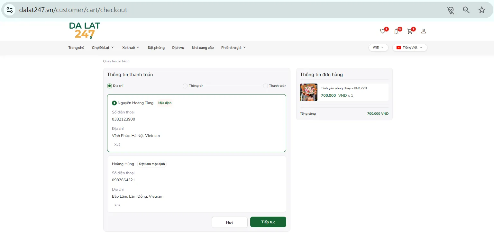Open the Tiếng Việt language dropdown
494x233 pixels.
[x=410, y=48]
